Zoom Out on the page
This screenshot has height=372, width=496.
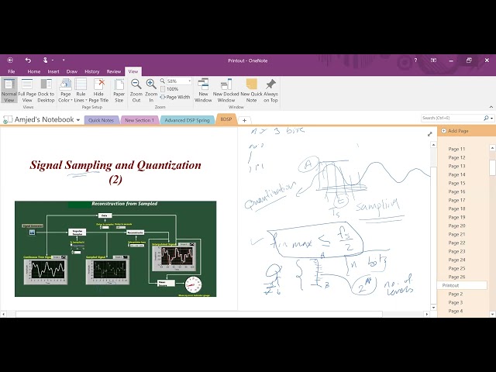(x=136, y=91)
